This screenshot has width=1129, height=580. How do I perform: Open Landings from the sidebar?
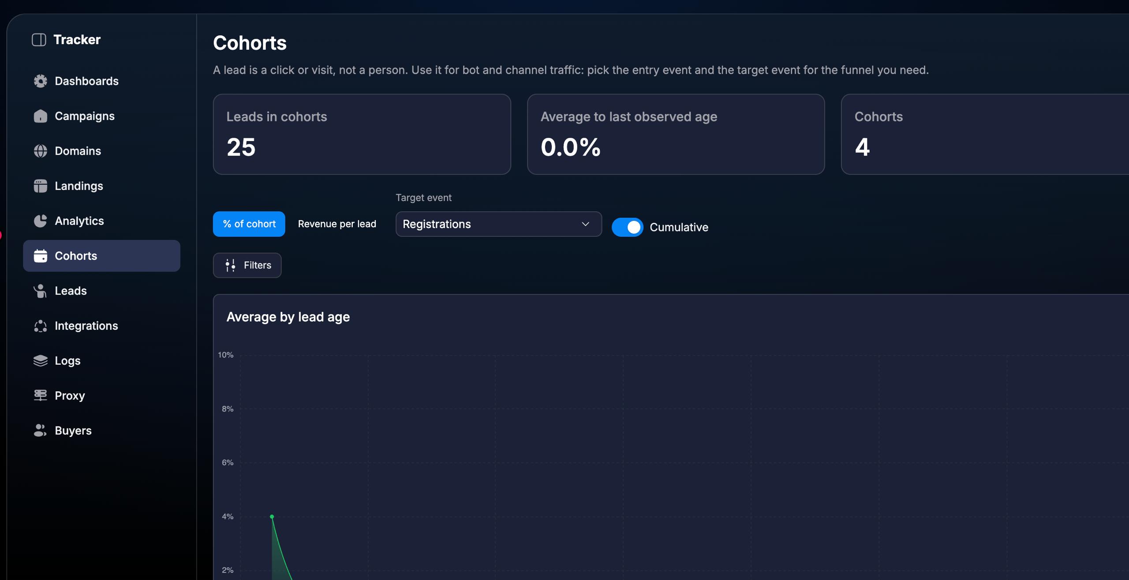pyautogui.click(x=101, y=186)
